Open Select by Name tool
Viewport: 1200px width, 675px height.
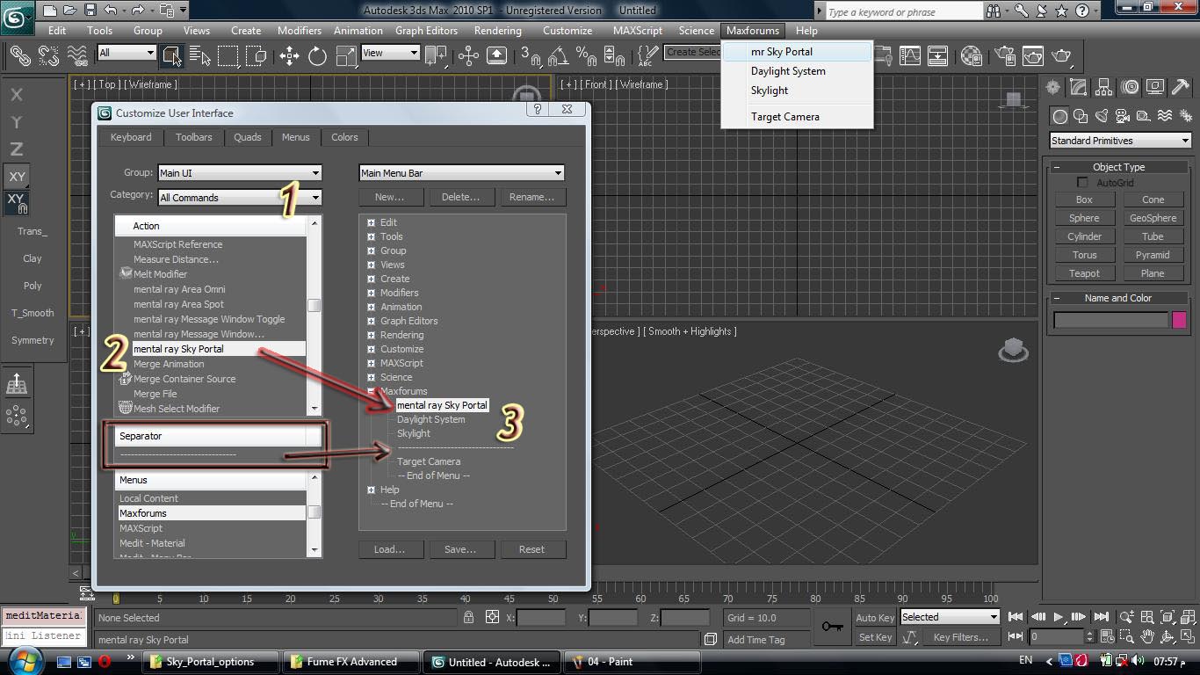pos(200,55)
